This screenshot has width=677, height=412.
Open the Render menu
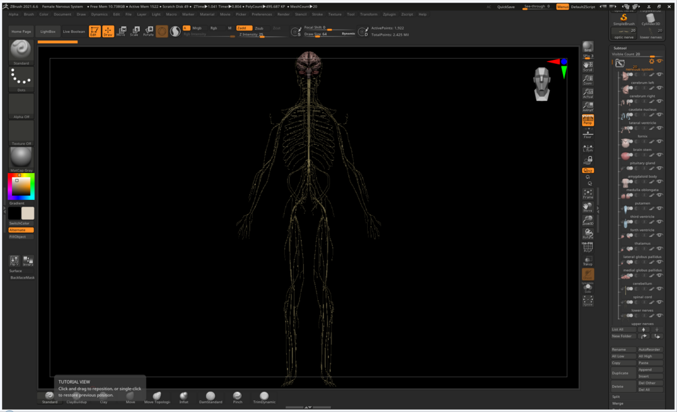point(284,14)
